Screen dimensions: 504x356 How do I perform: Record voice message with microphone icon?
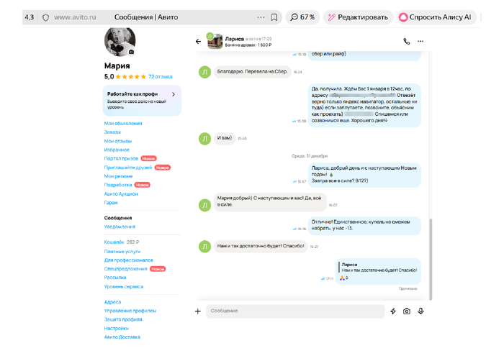point(420,311)
